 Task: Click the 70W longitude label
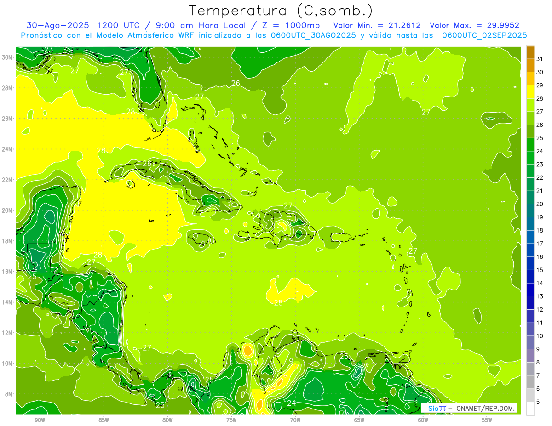click(x=295, y=420)
